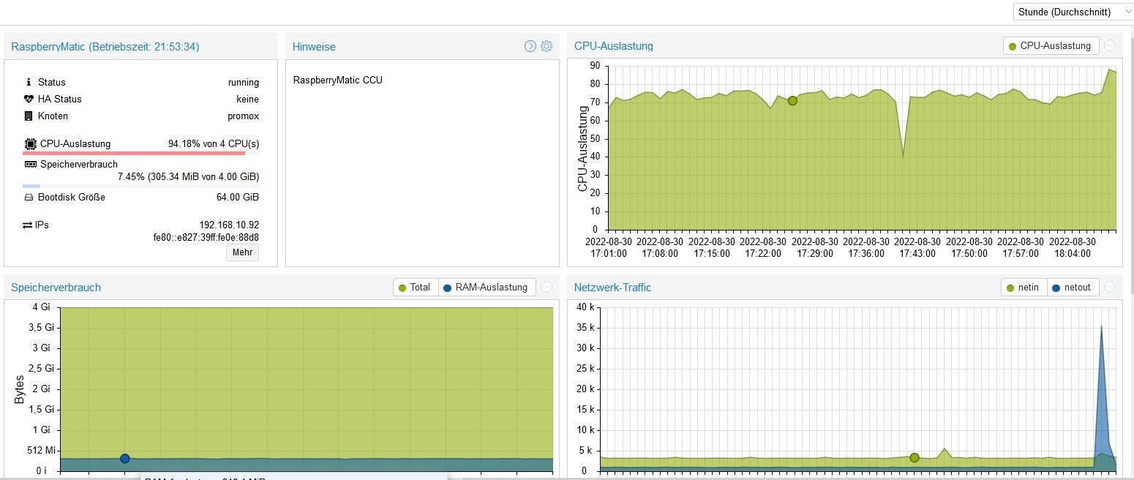Click the undo-zoom icon on Netzwerk-Traffic chart
This screenshot has height=480, width=1134.
pos(1110,287)
